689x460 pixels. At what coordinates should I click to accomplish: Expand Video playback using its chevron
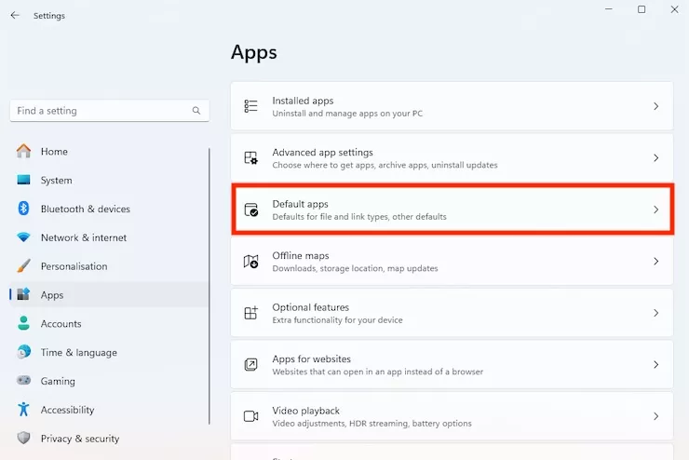655,416
